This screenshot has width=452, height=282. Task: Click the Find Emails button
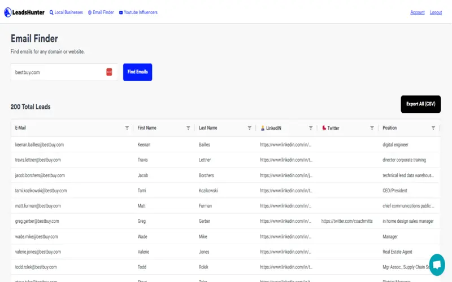tap(137, 72)
